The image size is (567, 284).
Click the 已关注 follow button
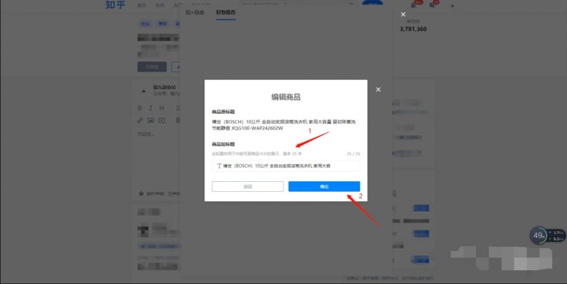152,67
